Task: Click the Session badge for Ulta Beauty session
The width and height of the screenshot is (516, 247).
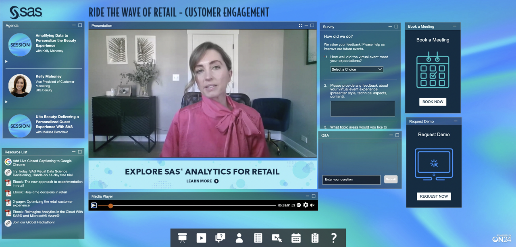Action: point(20,126)
